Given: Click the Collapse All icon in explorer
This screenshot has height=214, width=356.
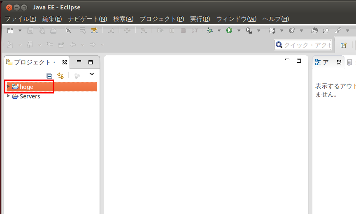Looking at the screenshot, I should [49, 76].
